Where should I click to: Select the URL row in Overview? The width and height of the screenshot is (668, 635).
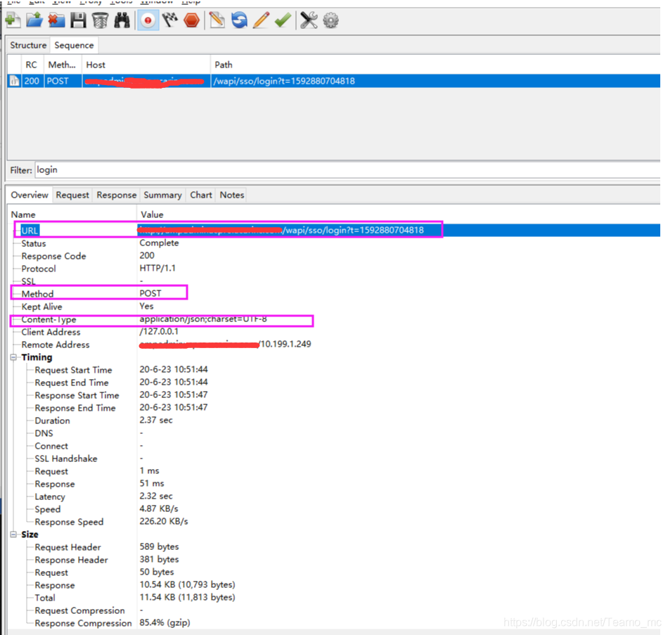(x=334, y=230)
